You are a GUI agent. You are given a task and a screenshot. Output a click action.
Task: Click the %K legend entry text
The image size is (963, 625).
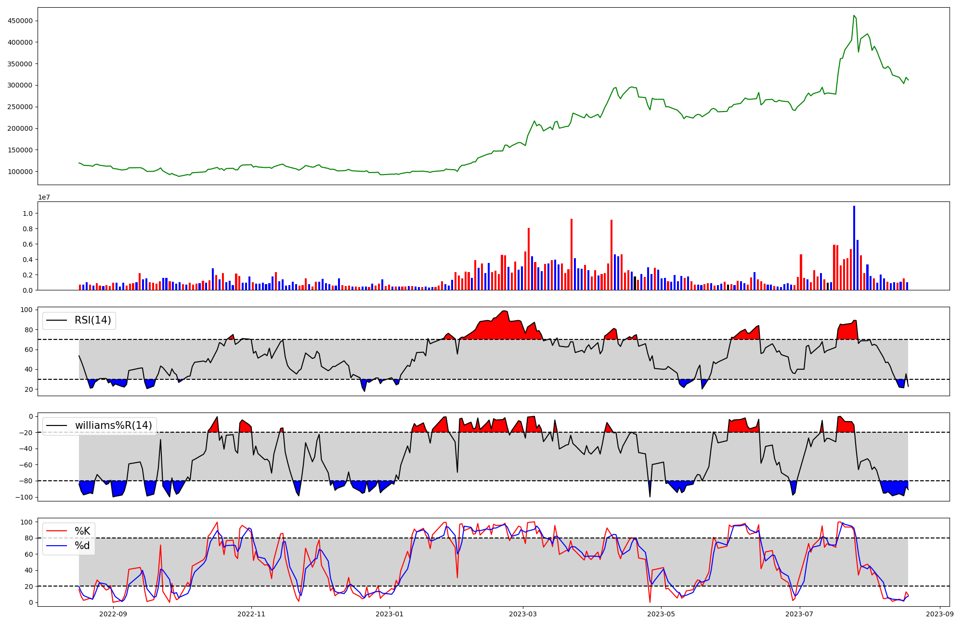pos(82,531)
